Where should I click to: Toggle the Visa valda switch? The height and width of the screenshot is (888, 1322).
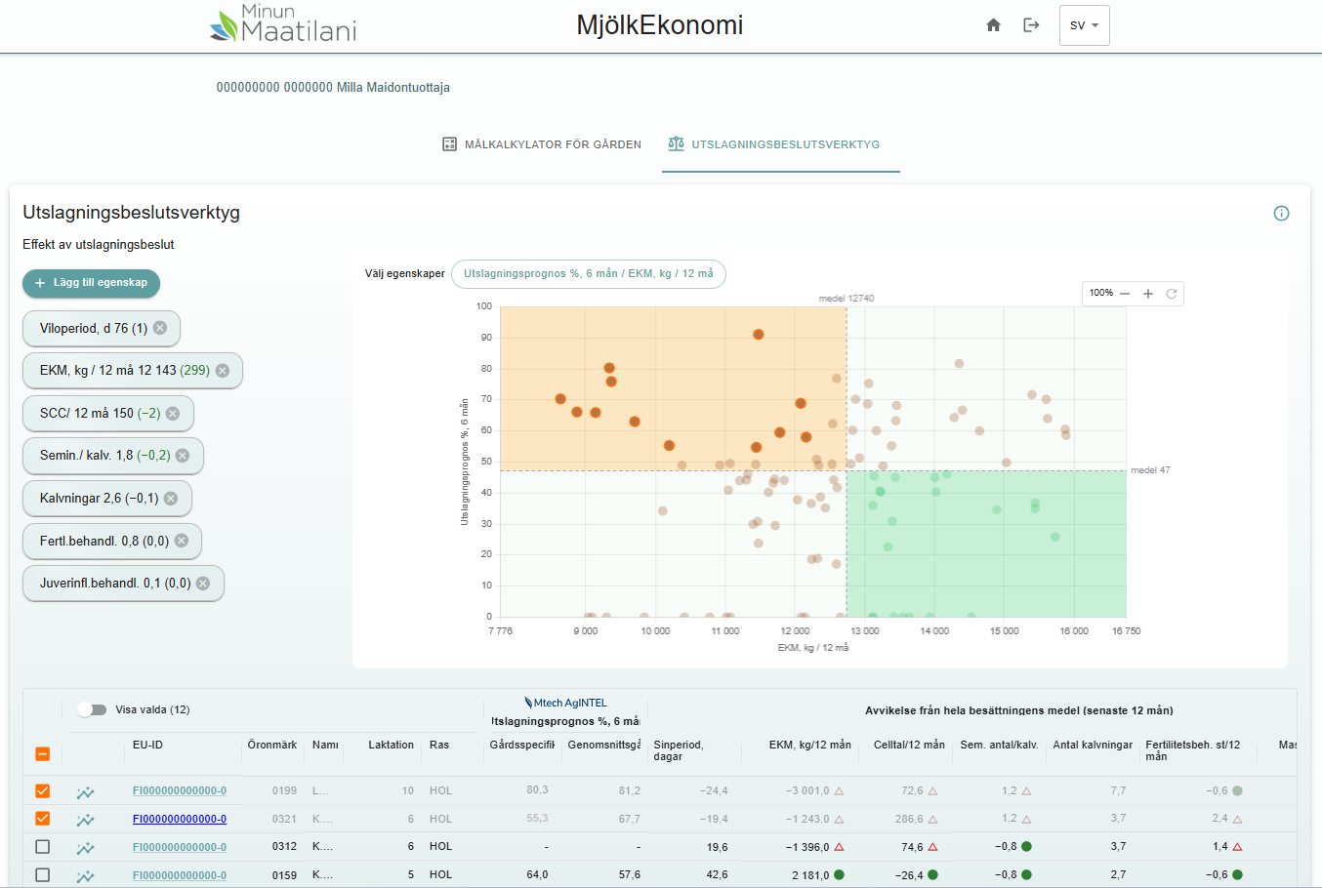92,709
